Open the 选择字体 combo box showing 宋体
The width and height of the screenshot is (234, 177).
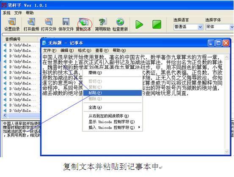(220, 27)
